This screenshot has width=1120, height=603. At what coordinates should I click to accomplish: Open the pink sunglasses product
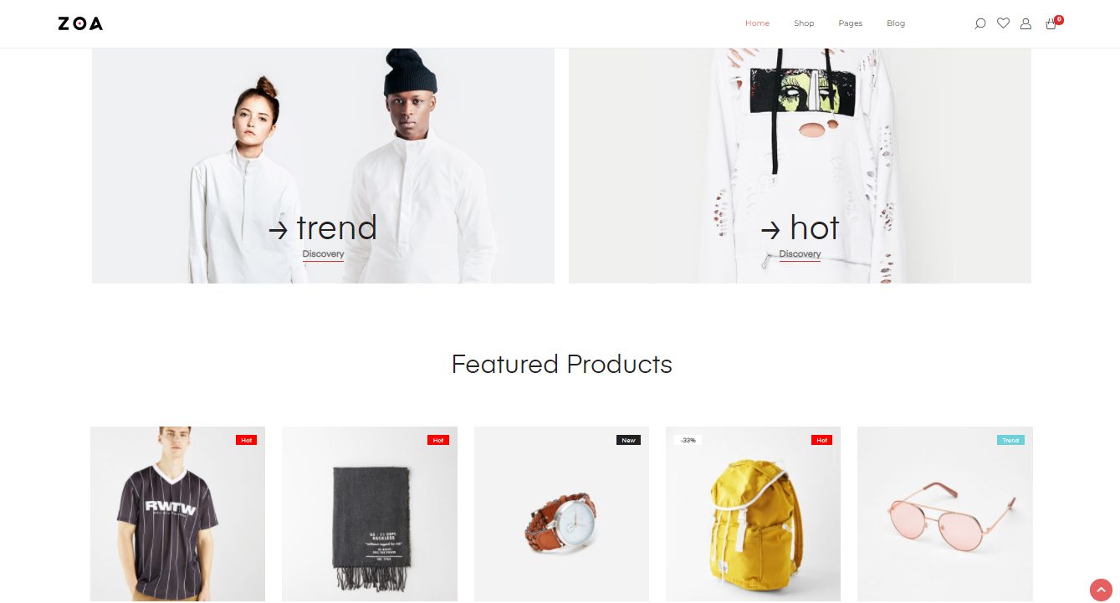click(945, 514)
